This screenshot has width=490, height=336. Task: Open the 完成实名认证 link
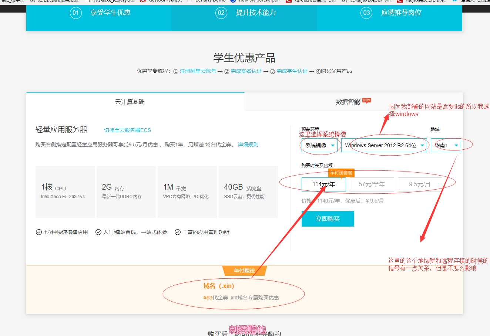pos(246,71)
